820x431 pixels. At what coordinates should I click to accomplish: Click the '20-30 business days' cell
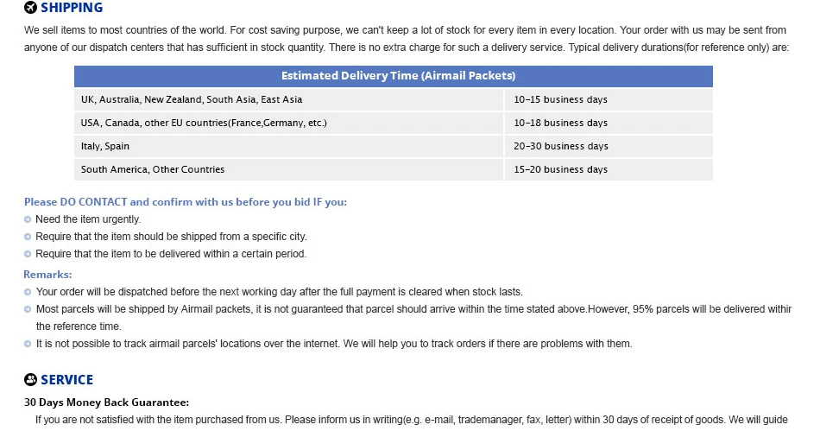point(609,146)
